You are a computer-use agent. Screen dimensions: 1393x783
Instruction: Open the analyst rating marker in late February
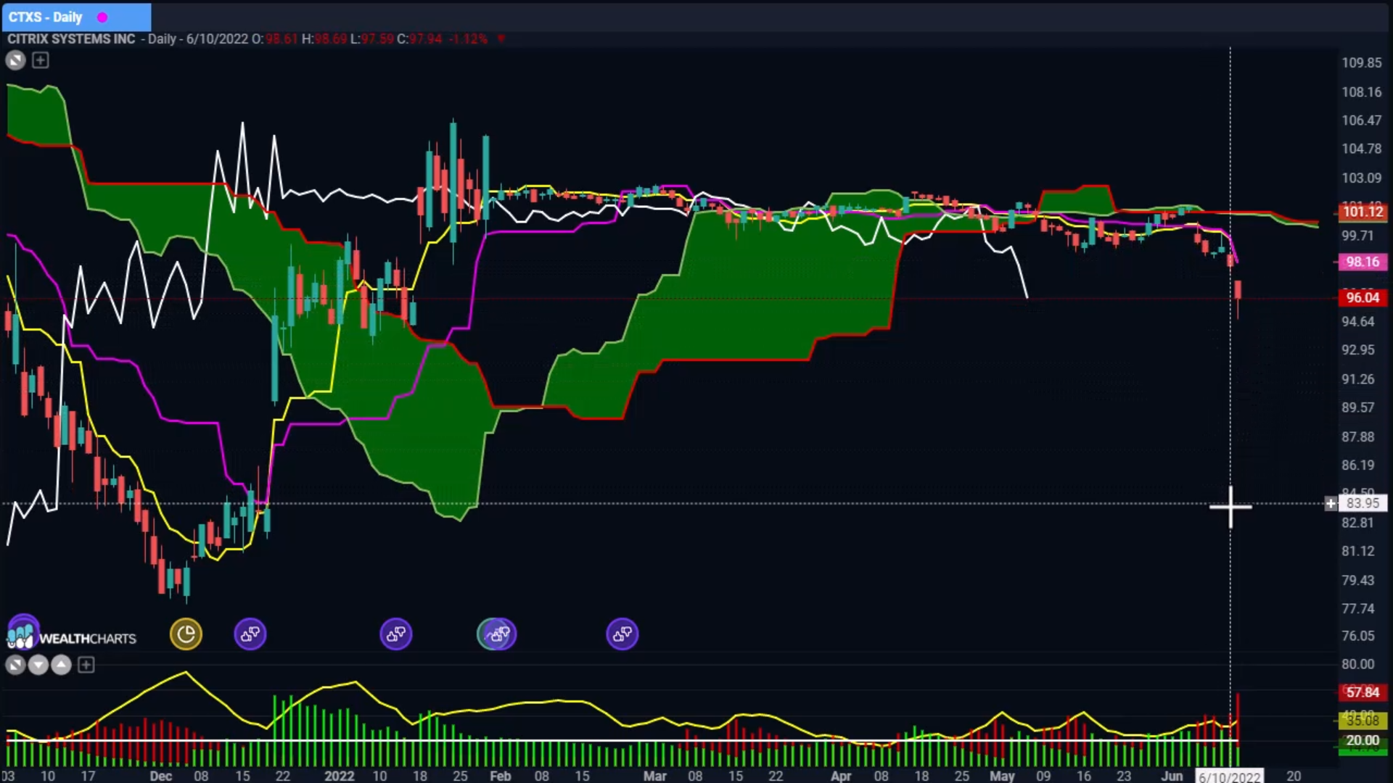point(622,634)
